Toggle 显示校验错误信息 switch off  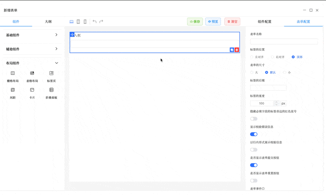[254, 134]
